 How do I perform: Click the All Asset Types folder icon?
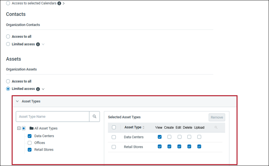31,128
